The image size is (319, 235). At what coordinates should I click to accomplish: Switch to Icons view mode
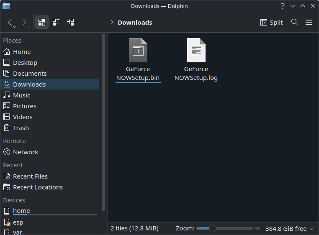click(42, 22)
